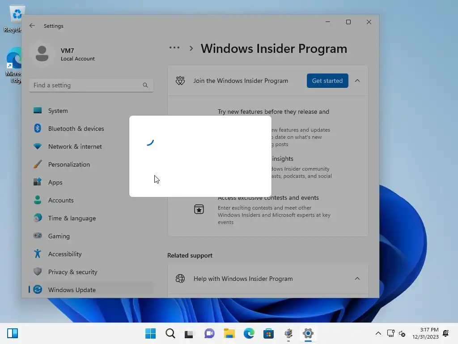Click the VM7 Local Account profile
The width and height of the screenshot is (458, 344).
65,54
